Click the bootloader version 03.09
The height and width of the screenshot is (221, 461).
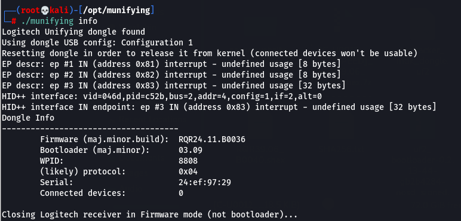tap(190, 150)
